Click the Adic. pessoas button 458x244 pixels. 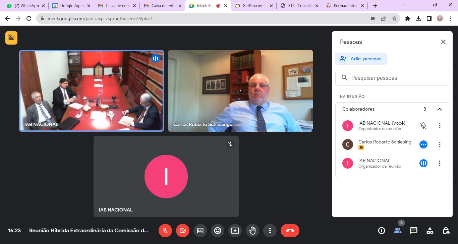click(x=361, y=59)
